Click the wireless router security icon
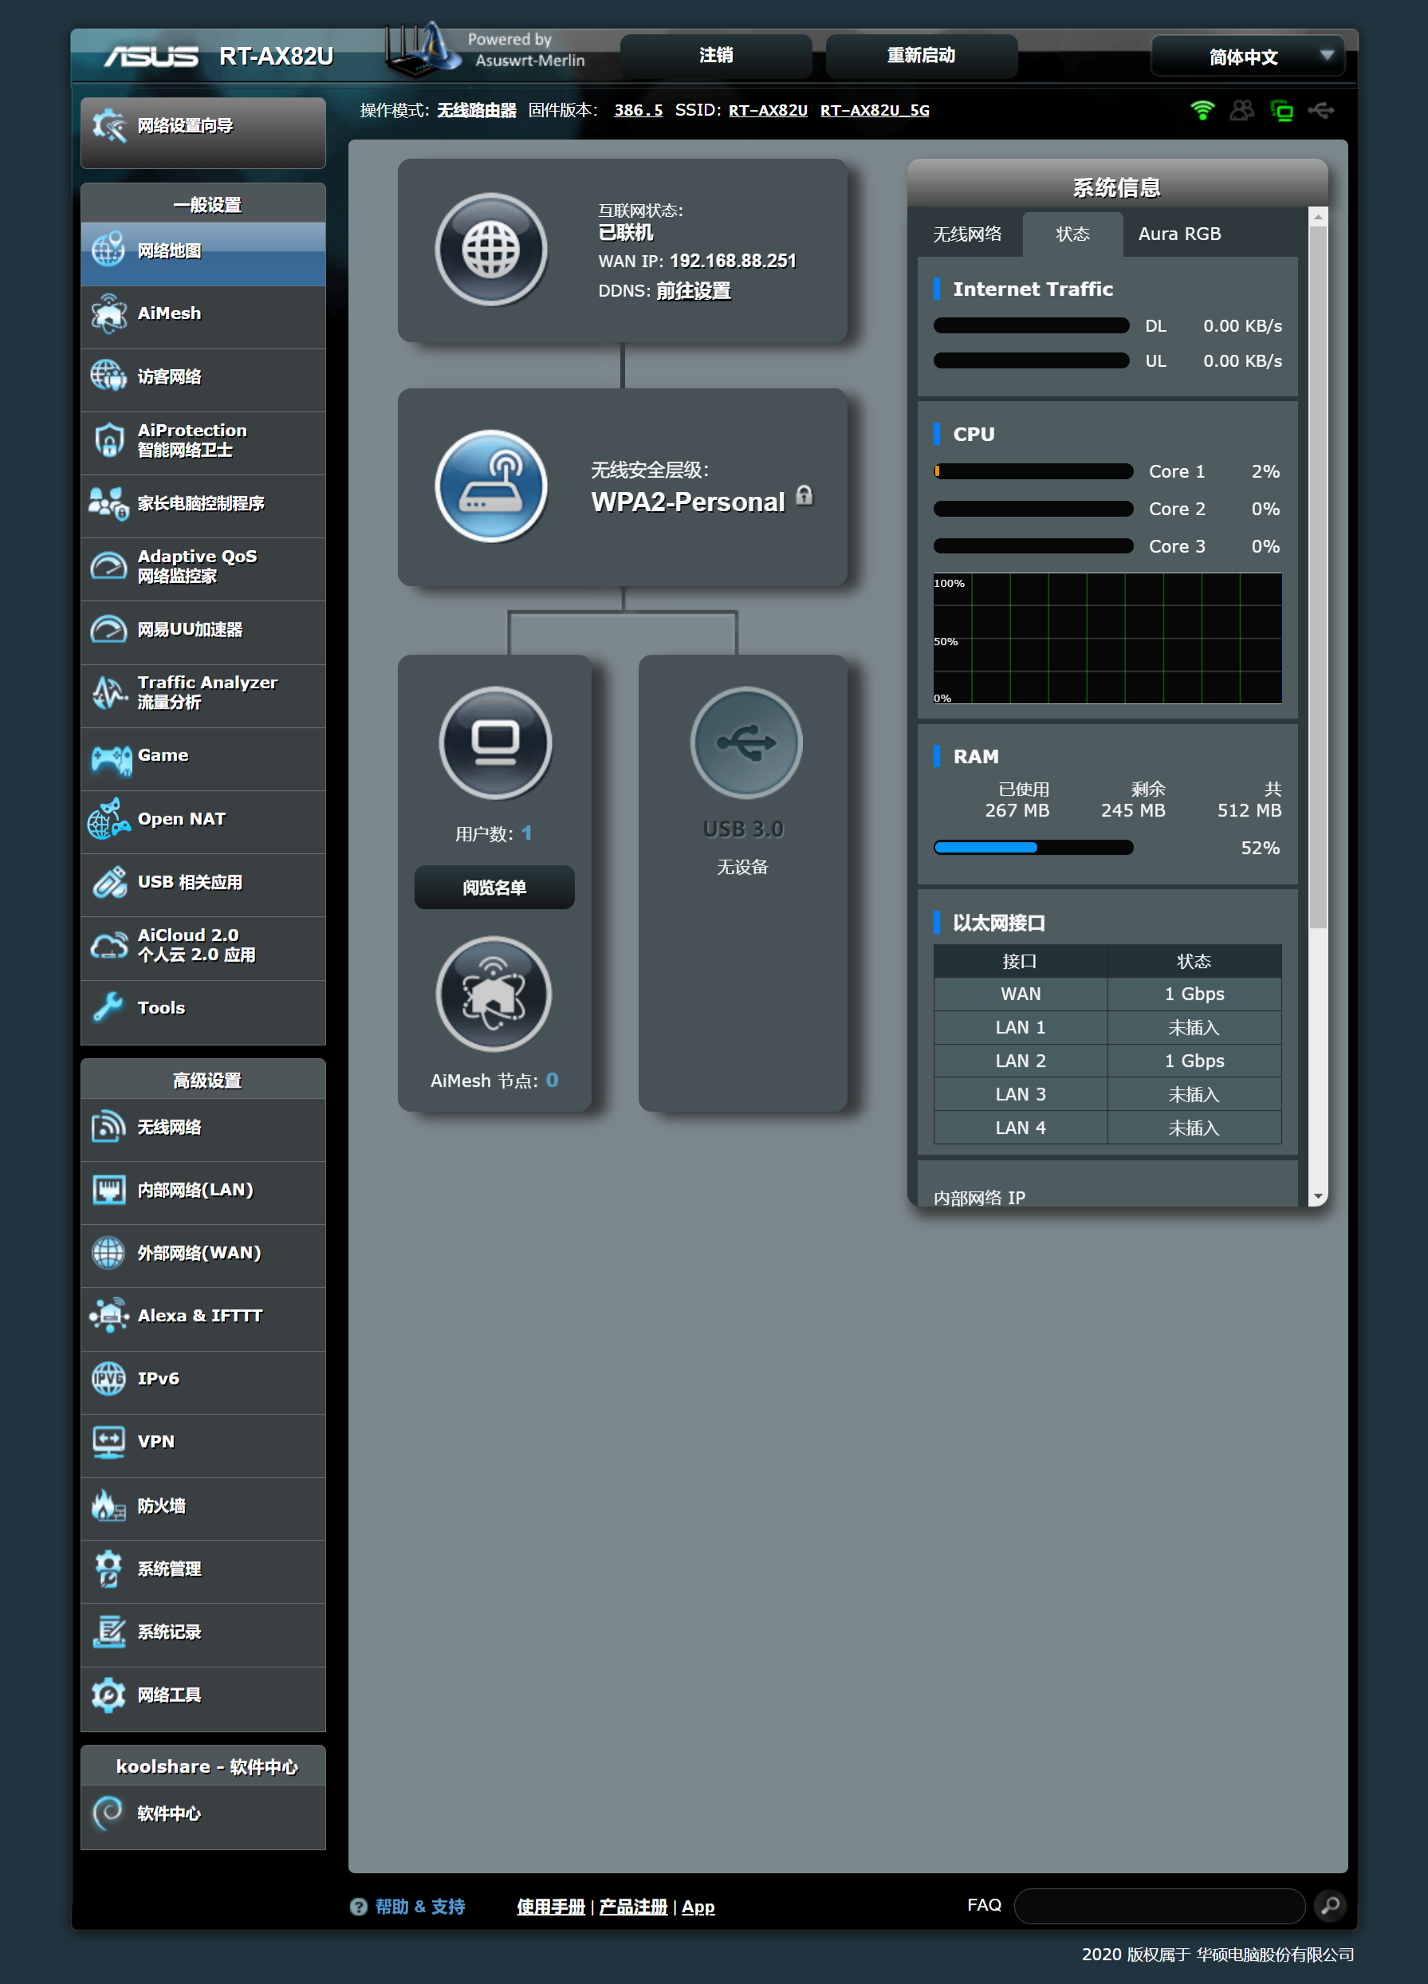Viewport: 1428px width, 1984px height. pyautogui.click(x=490, y=486)
